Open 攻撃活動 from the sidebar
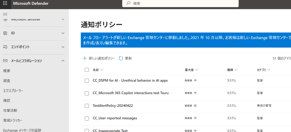 10,110
